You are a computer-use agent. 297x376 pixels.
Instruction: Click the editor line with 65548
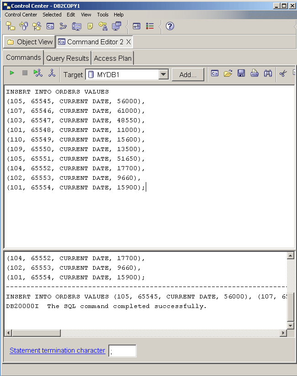pos(76,130)
